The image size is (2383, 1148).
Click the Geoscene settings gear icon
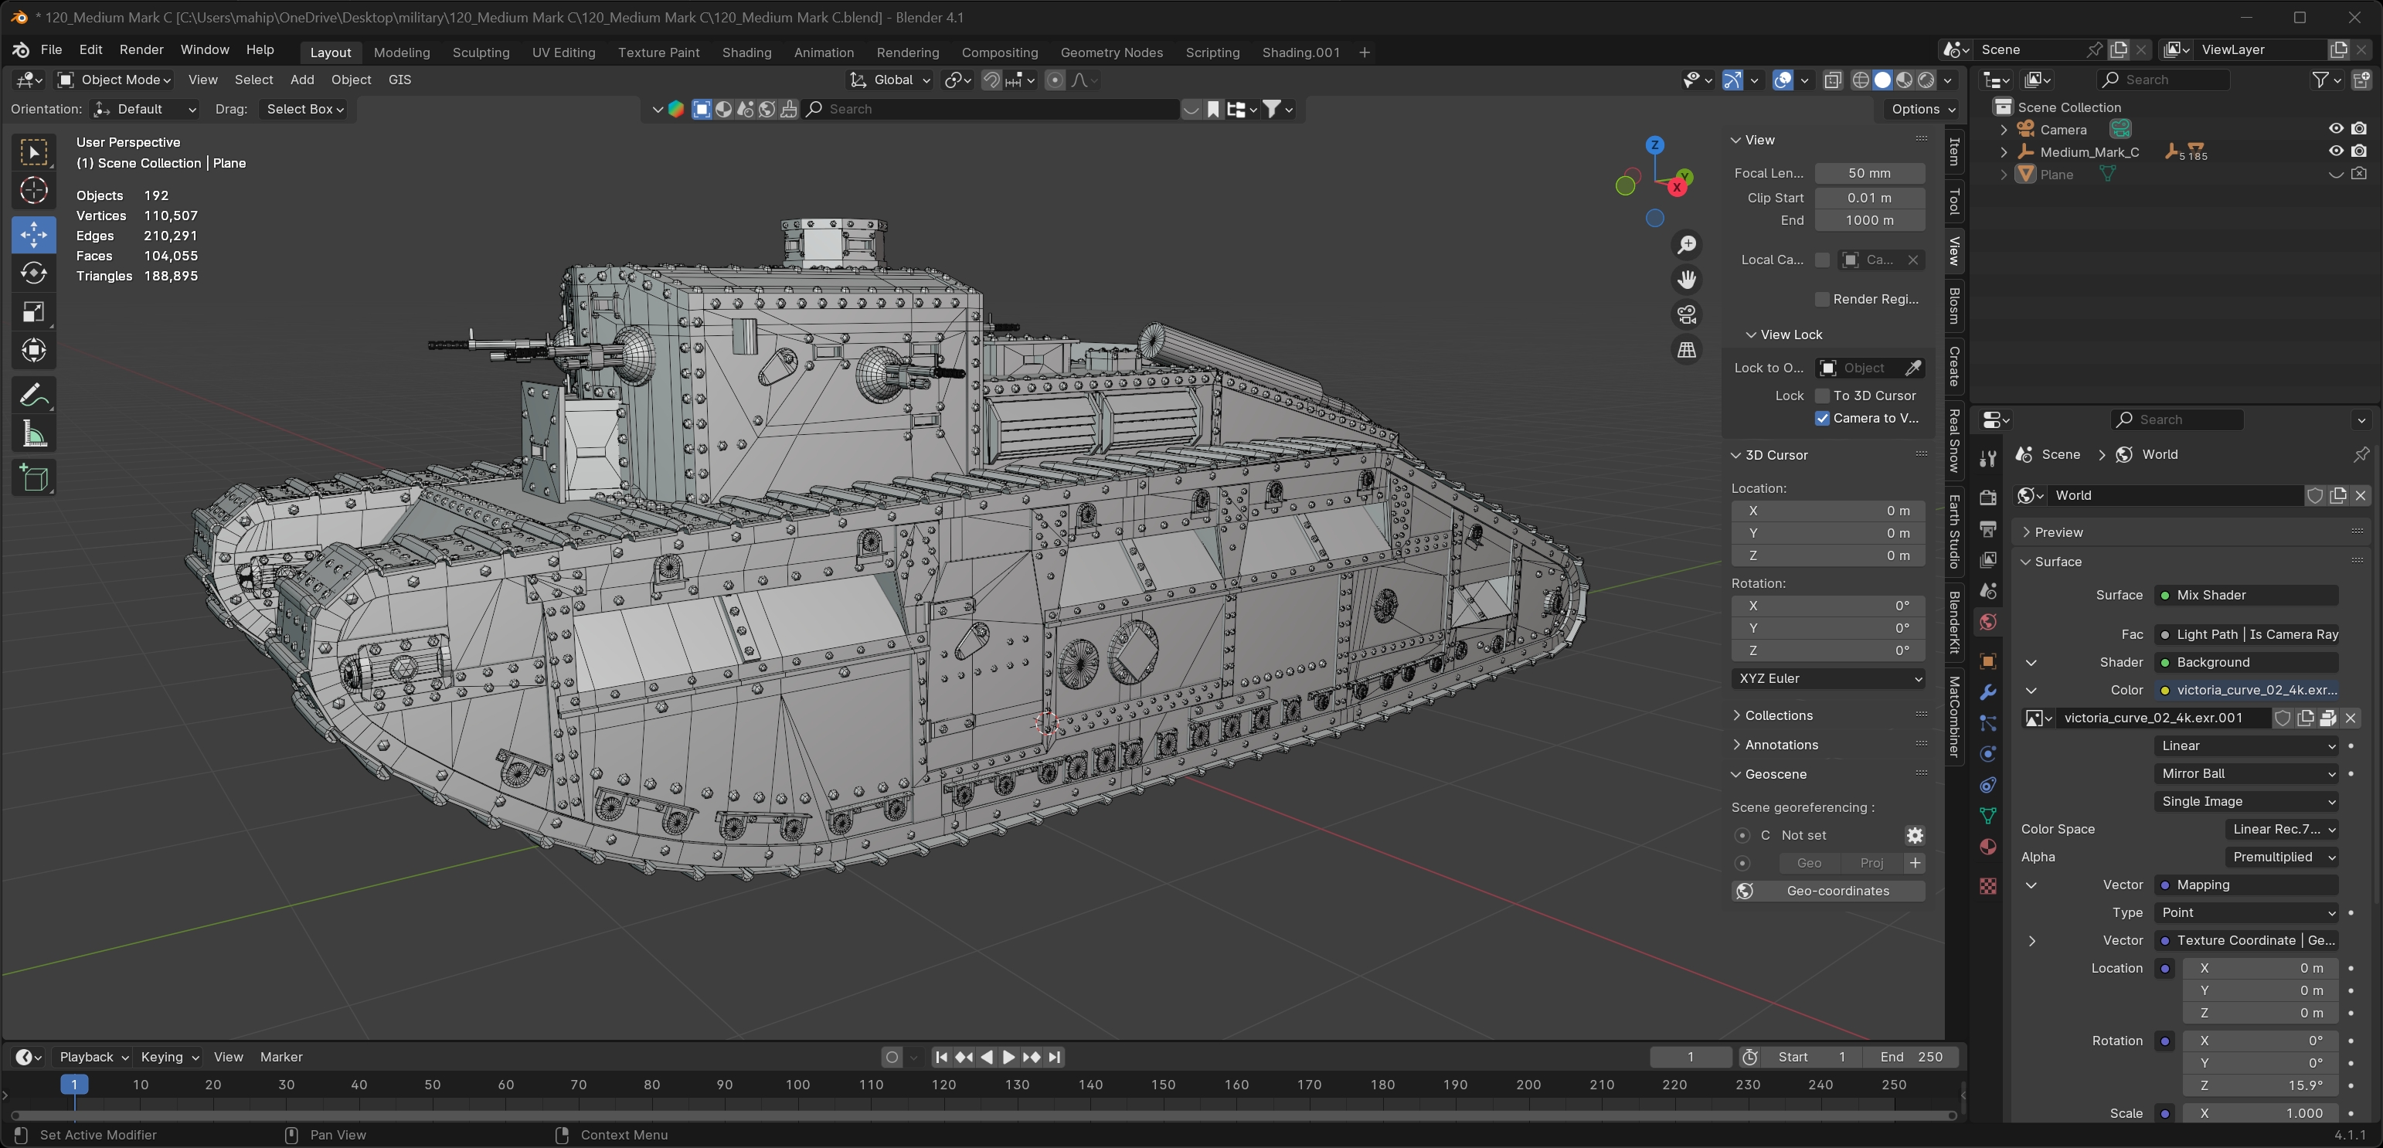1914,835
